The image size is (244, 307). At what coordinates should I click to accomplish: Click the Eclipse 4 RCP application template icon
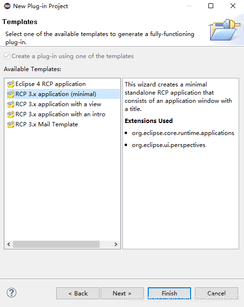11,84
